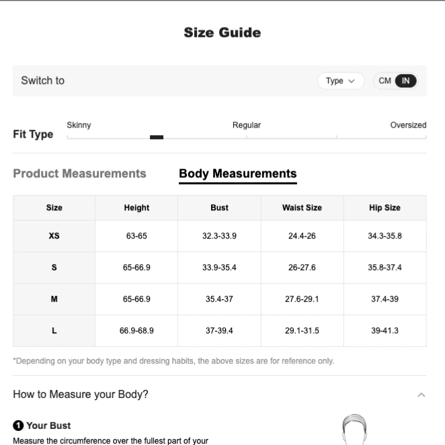Select the L size row label
Screen dimensions: 445x445
[x=54, y=331]
